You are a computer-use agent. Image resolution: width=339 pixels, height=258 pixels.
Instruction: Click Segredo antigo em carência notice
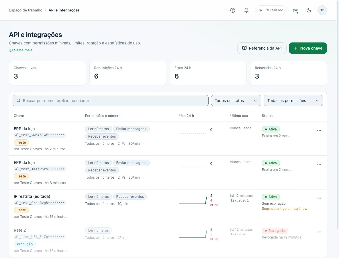pyautogui.click(x=284, y=208)
